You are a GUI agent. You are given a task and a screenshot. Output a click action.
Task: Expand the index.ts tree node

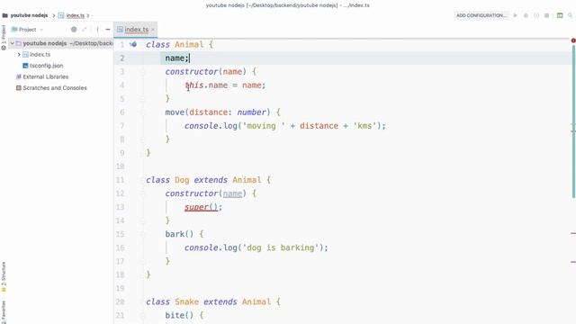pyautogui.click(x=19, y=54)
